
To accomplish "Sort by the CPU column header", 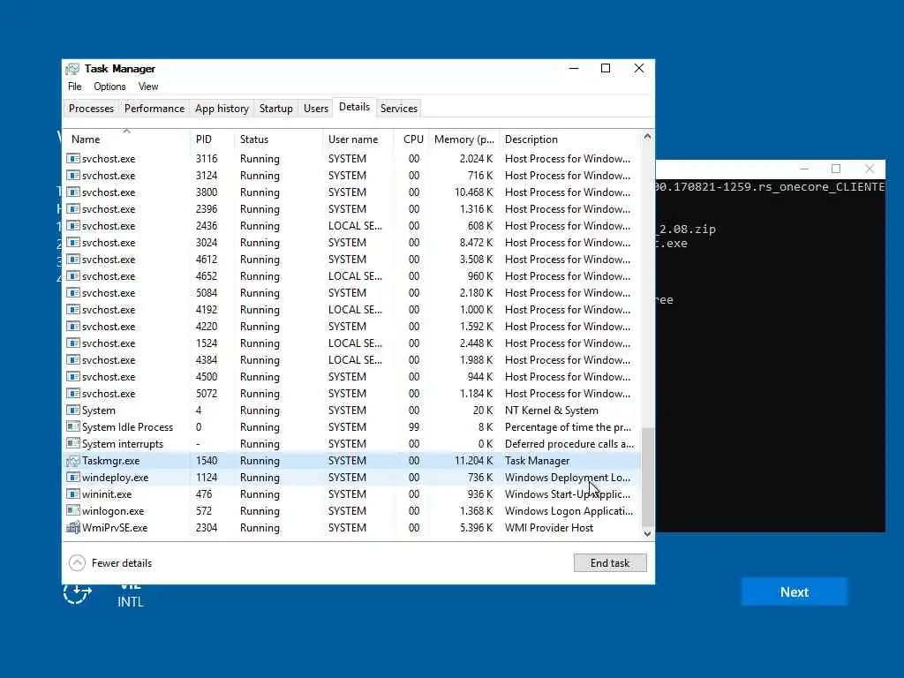I will tap(411, 139).
